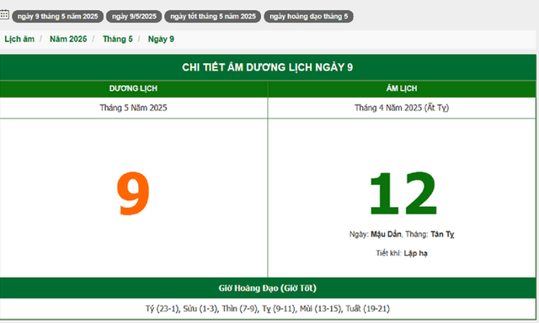Screen dimensions: 539x323
Task: Click the 'ÂM LỊCH' column header
Action: tap(402, 88)
